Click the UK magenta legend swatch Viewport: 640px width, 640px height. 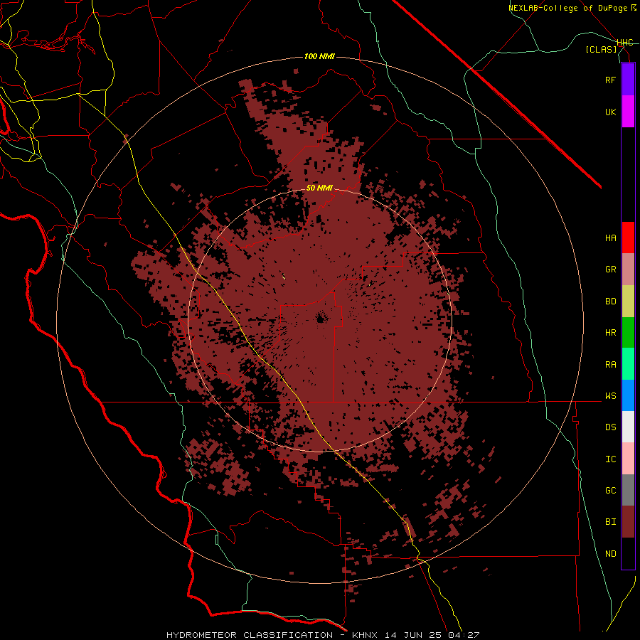[628, 112]
